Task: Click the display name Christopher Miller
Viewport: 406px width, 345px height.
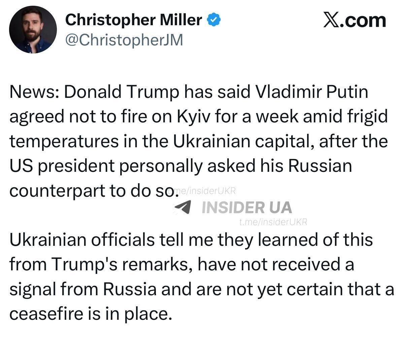Action: point(133,20)
